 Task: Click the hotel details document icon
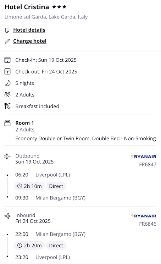7,30
